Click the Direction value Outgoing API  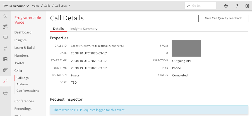click(x=181, y=61)
